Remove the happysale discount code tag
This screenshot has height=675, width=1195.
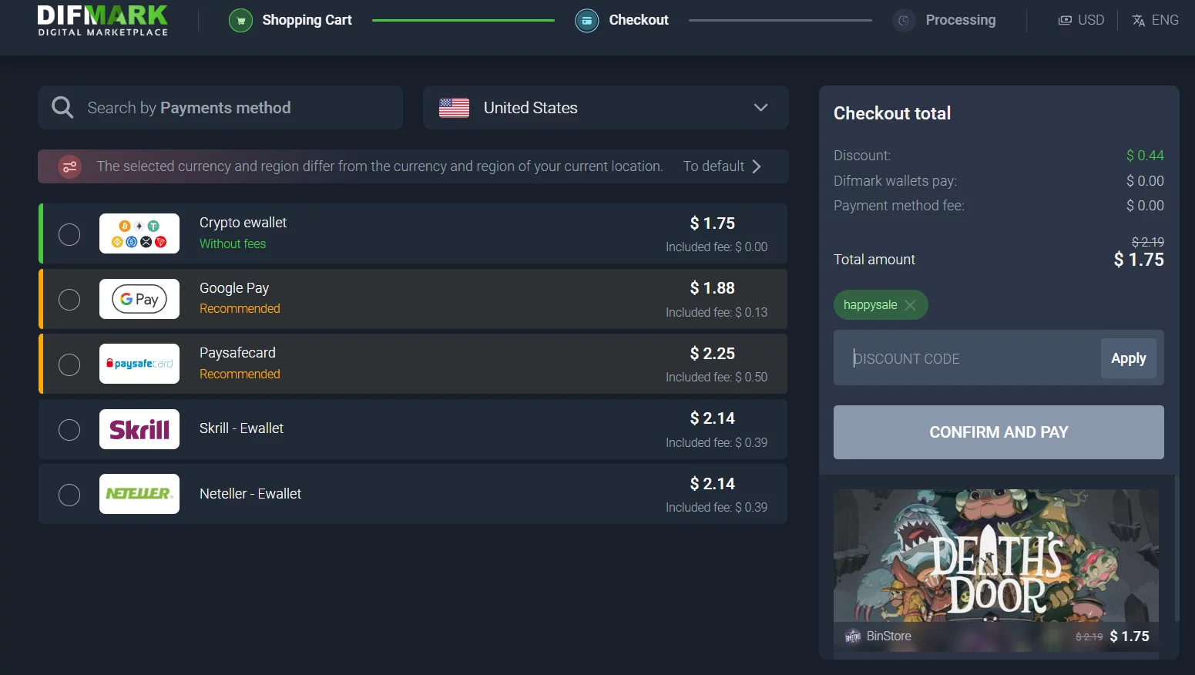click(910, 305)
